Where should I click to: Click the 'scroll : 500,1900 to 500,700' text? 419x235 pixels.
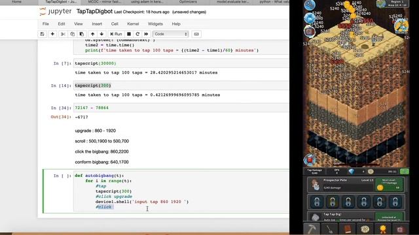[x=102, y=141]
